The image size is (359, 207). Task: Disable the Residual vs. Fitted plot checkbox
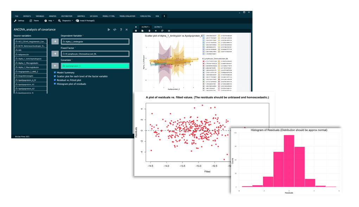pyautogui.click(x=54, y=80)
